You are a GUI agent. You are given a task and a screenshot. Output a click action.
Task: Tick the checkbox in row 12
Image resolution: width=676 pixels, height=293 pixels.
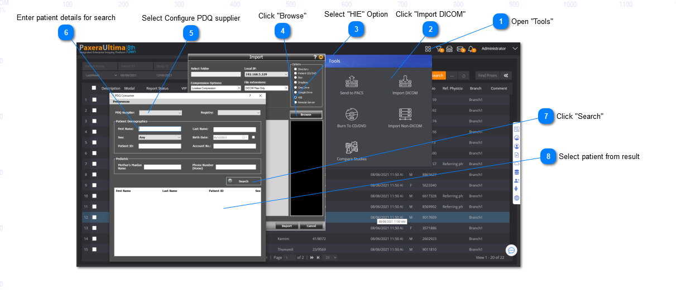click(95, 217)
